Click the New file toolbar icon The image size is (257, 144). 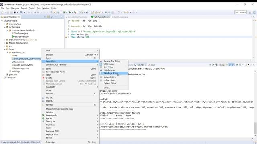tap(2, 12)
